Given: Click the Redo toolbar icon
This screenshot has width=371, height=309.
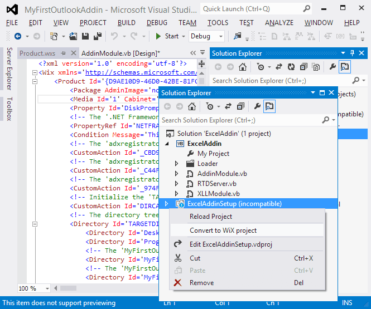Looking at the screenshot, I should (134, 36).
